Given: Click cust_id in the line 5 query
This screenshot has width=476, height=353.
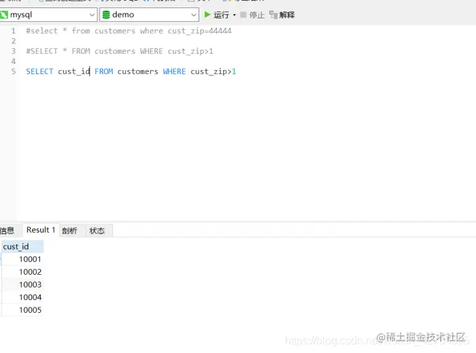Looking at the screenshot, I should click(74, 71).
